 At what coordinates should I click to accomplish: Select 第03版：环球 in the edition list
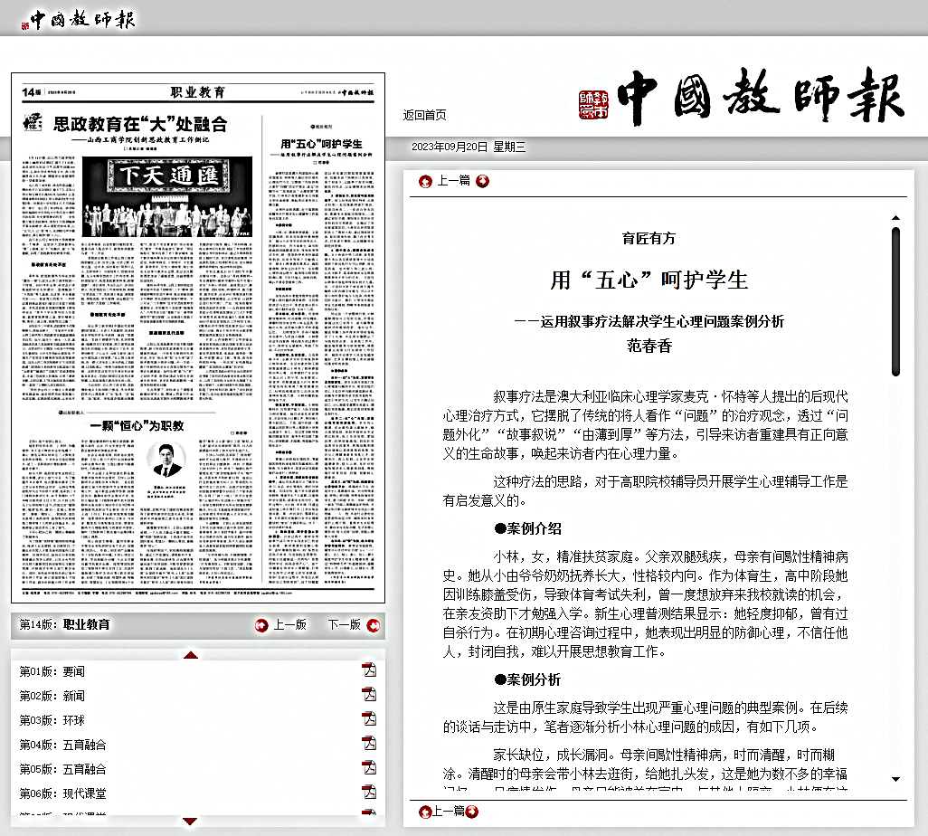pos(52,720)
